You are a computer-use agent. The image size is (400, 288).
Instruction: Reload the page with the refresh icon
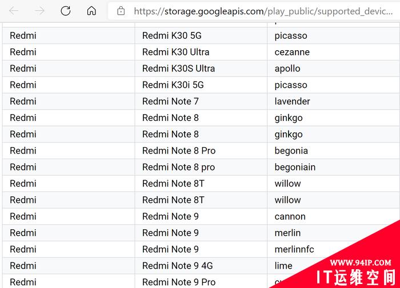[66, 11]
